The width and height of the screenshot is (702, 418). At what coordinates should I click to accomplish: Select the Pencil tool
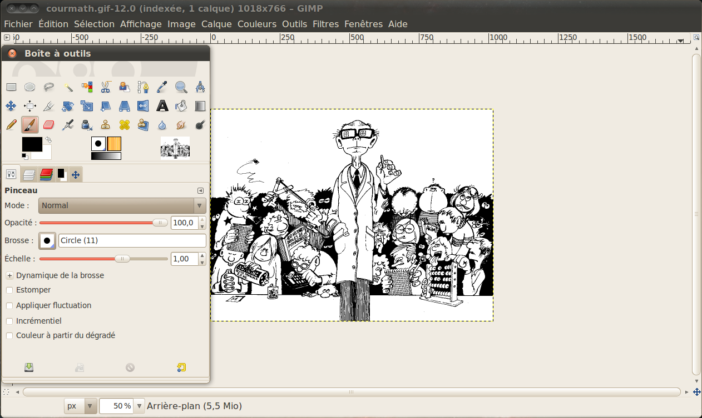[x=11, y=125]
